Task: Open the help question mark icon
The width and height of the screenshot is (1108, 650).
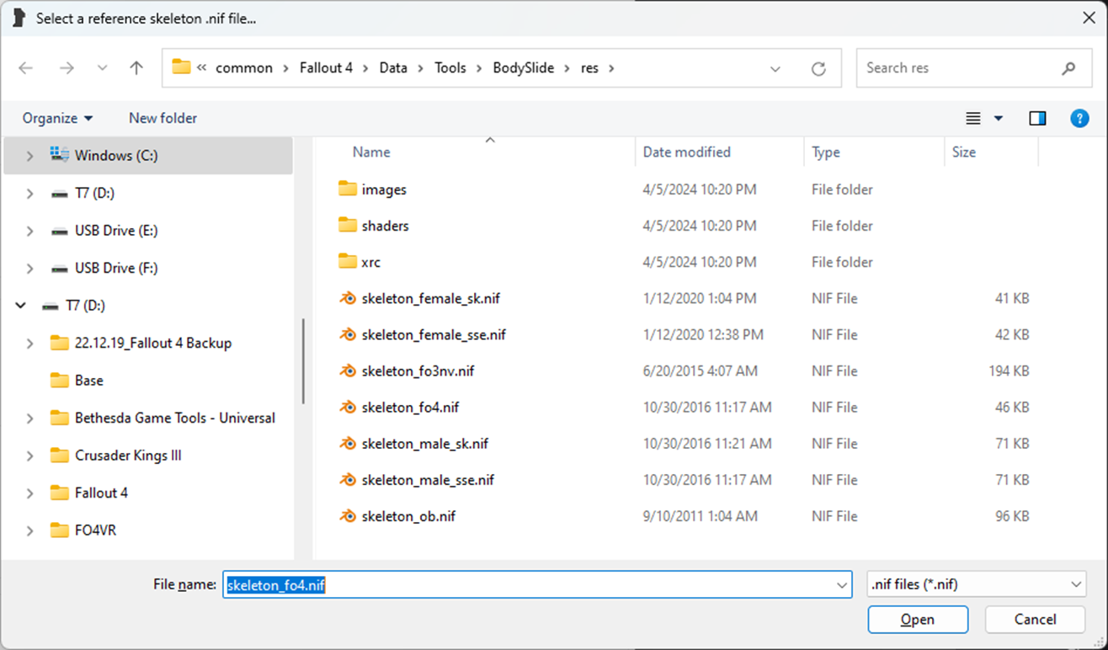Action: click(1079, 119)
